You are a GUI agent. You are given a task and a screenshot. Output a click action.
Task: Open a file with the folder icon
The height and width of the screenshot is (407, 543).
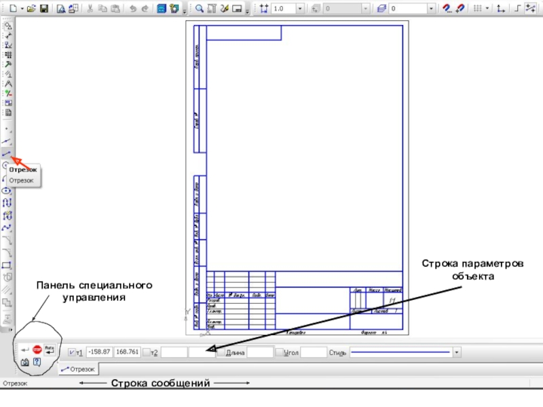31,9
